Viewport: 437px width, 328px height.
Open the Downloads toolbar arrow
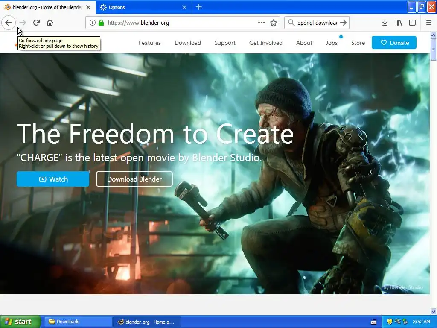[385, 23]
